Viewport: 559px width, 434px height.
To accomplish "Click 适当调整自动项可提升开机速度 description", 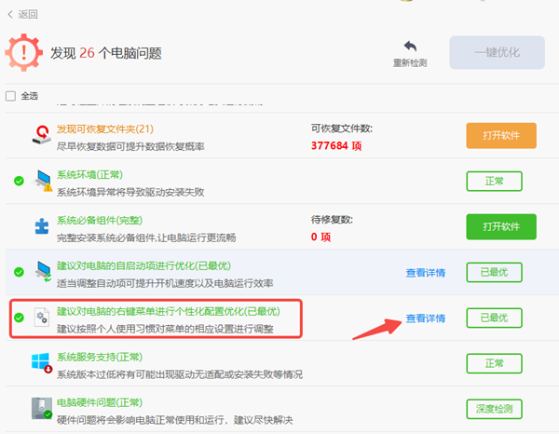I will (x=165, y=283).
